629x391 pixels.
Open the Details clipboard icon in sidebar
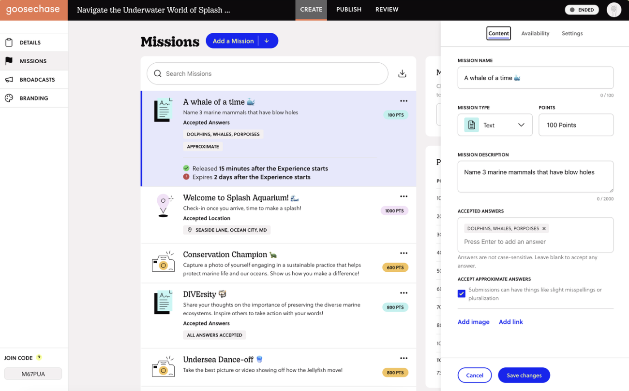coord(9,42)
